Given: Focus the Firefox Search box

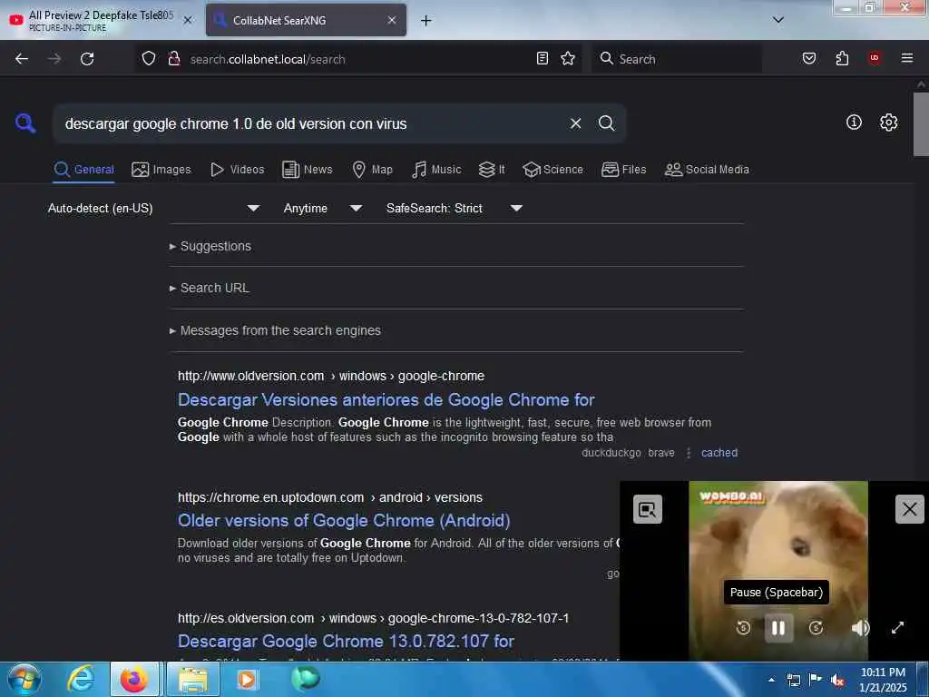Looking at the screenshot, I should 677,59.
